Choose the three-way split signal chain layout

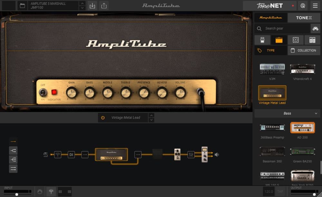click(x=13, y=159)
